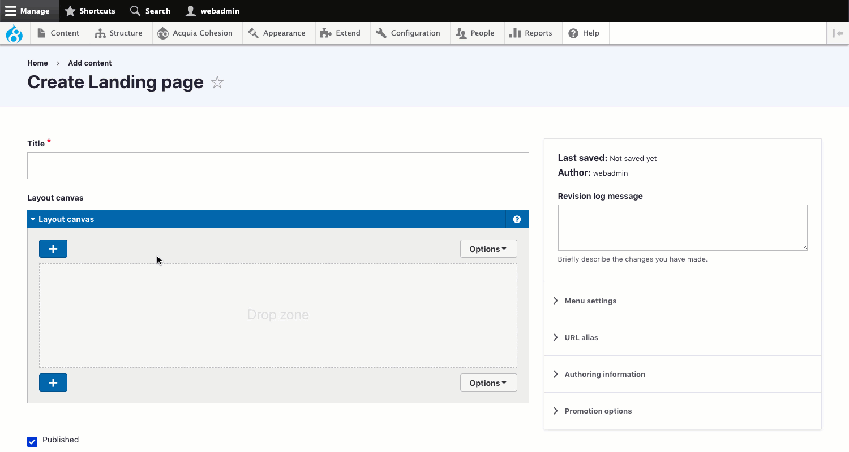
Task: Click into the Title text field
Action: pyautogui.click(x=278, y=166)
